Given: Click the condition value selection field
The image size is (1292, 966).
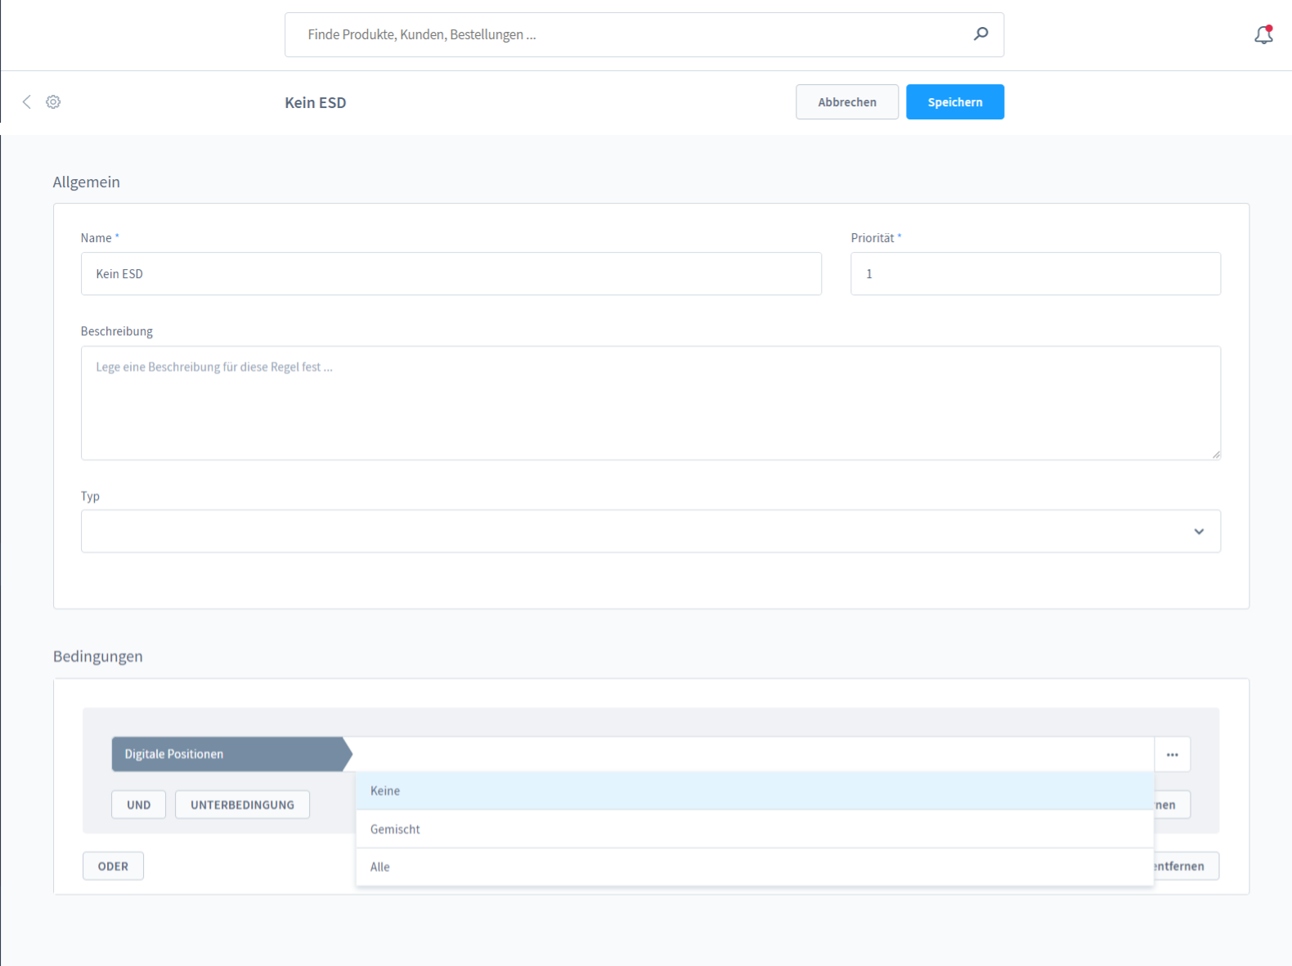Looking at the screenshot, I should click(753, 754).
